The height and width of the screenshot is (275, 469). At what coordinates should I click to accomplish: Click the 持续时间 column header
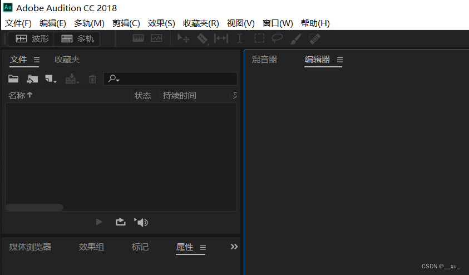click(x=180, y=95)
